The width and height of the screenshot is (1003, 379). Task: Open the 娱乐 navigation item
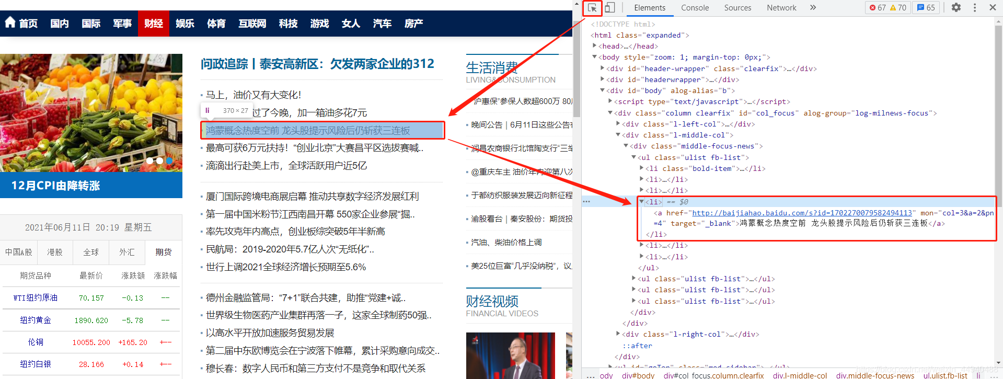click(185, 24)
